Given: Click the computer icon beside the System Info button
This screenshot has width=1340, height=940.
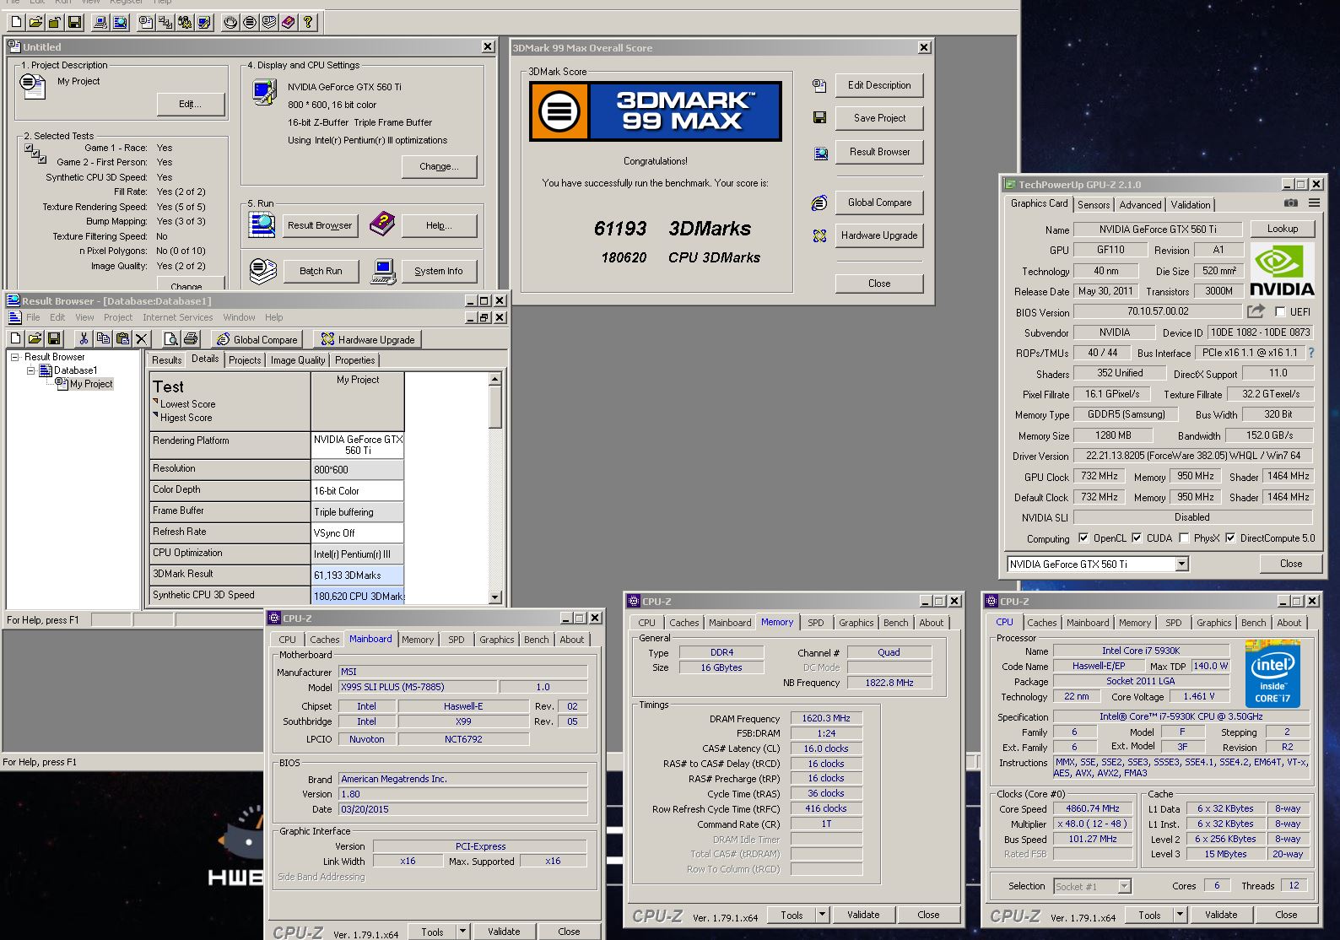Looking at the screenshot, I should 383,271.
